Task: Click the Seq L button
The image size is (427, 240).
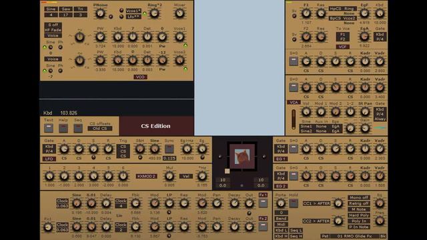Action: coord(296,231)
